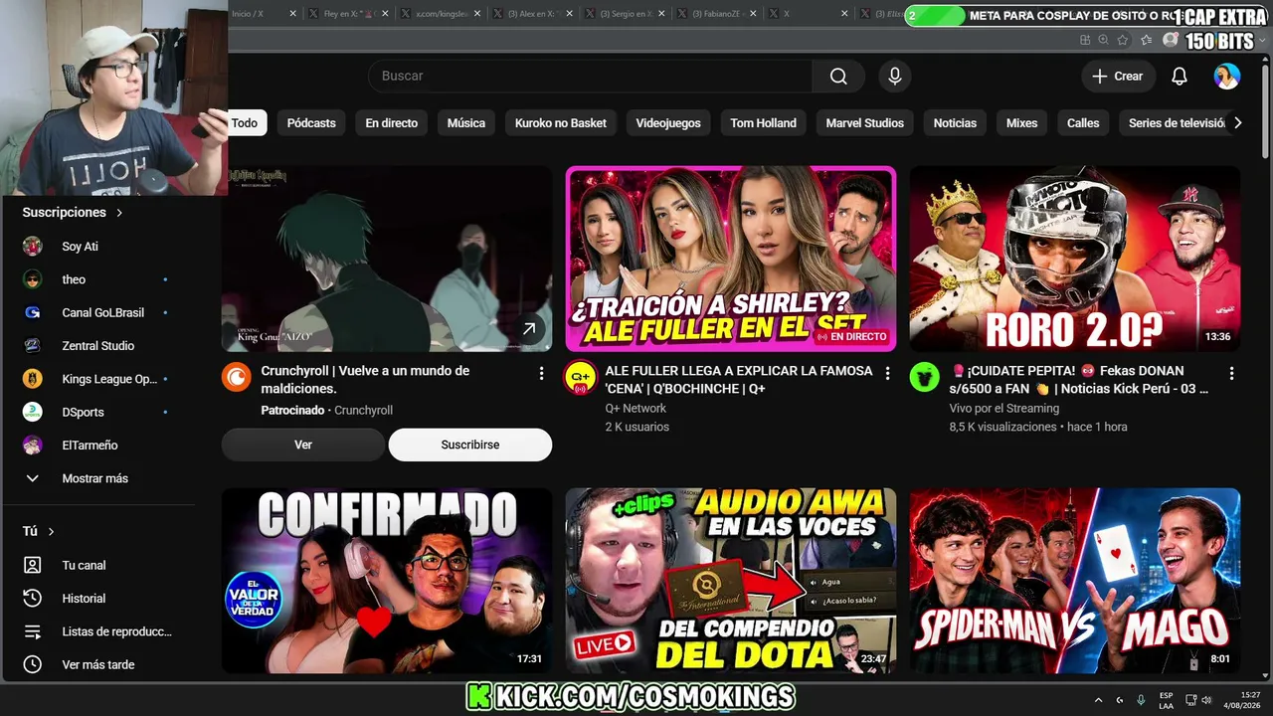
Task: Select the Pódcasts filter chip
Action: [311, 123]
